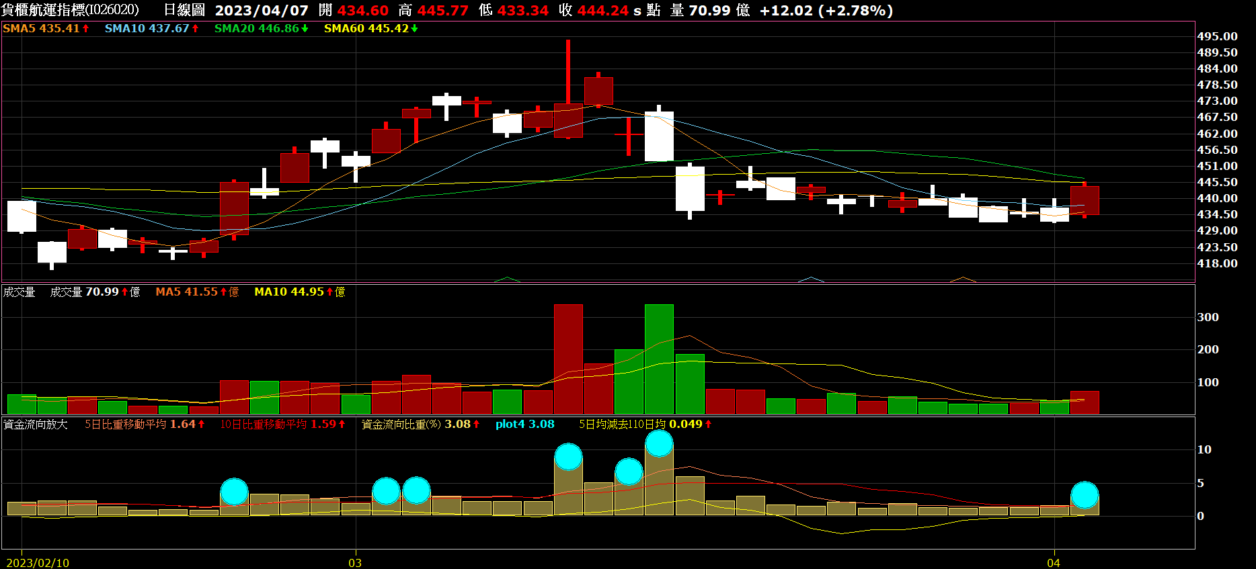Image resolution: width=1256 pixels, height=569 pixels.
Task: Click the 418.00 price axis label
Action: tap(1217, 263)
